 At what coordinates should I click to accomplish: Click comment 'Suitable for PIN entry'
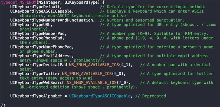pyautogui.click(x=181, y=34)
